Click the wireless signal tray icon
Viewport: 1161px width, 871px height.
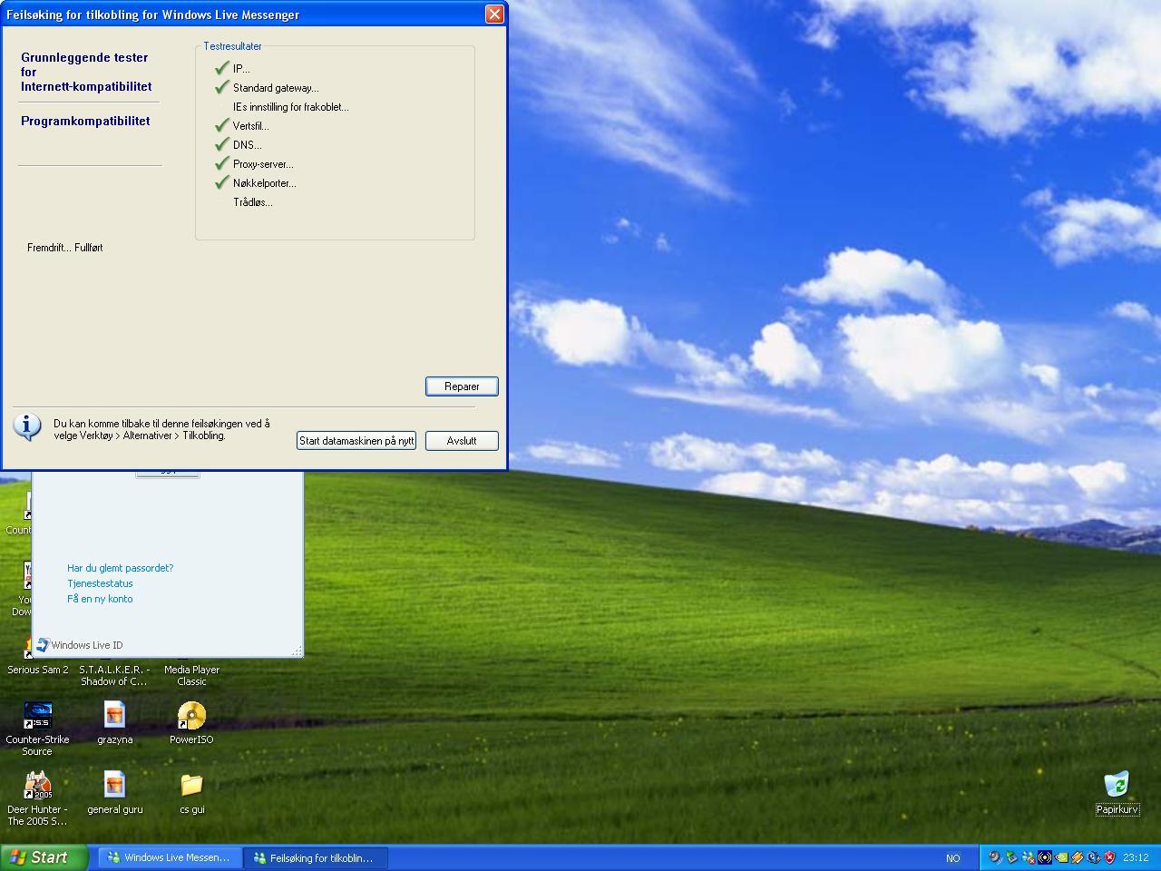[1045, 857]
